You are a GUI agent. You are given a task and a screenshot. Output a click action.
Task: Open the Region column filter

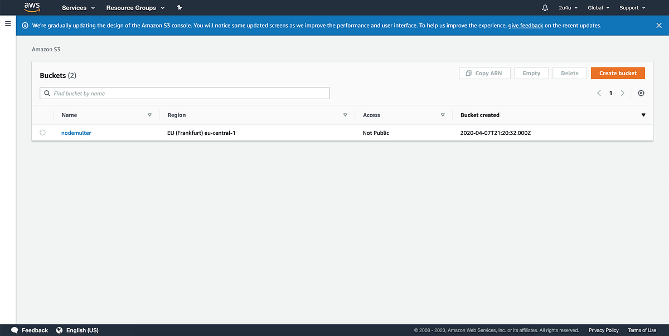[x=345, y=115]
